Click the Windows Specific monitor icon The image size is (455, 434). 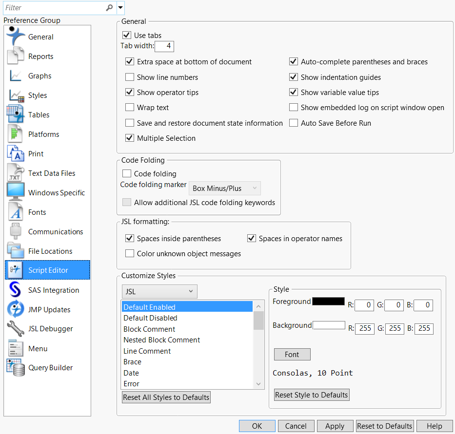tap(16, 192)
